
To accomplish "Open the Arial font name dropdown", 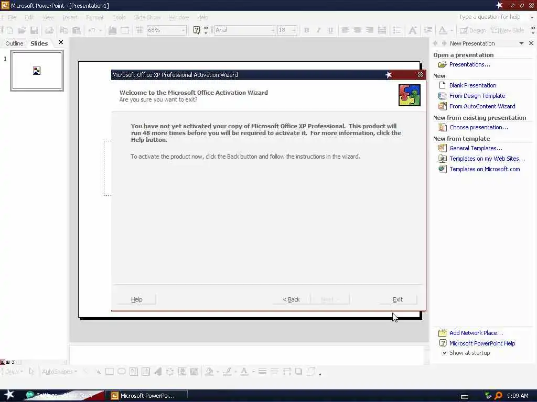I will click(273, 30).
